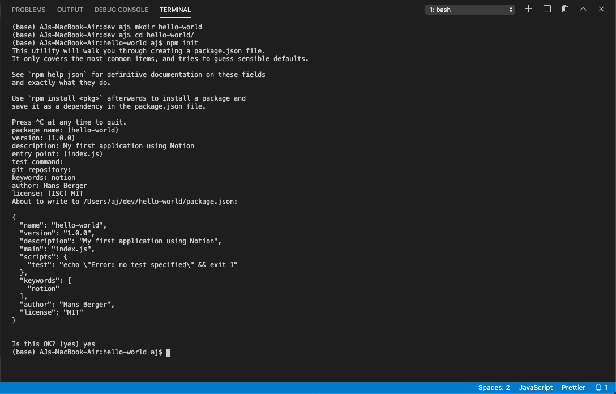Maximize the panel with the up chevron
The height and width of the screenshot is (394, 616).
[583, 9]
